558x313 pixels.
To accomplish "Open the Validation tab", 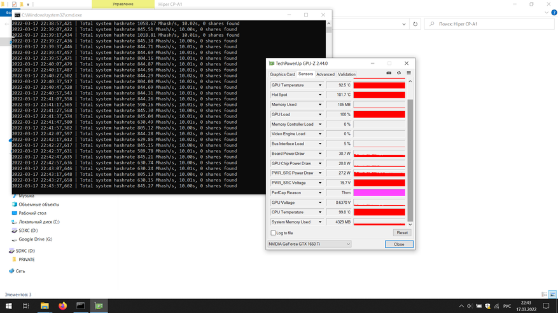I will [x=347, y=74].
